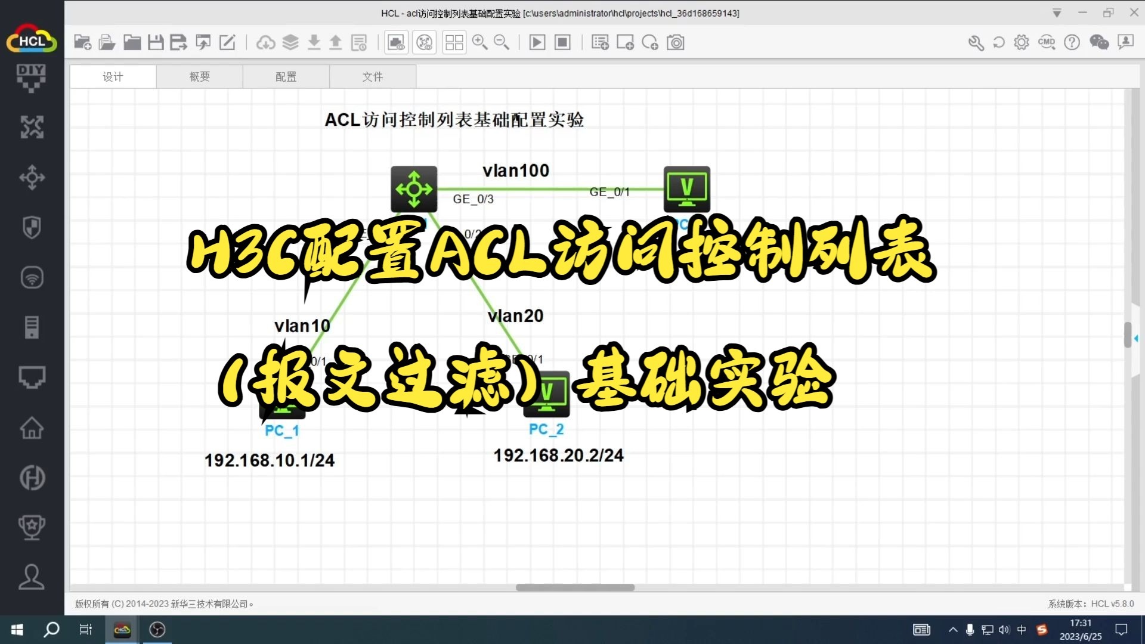This screenshot has height=644, width=1145.
Task: Open Windows Start menu
Action: pos(16,630)
